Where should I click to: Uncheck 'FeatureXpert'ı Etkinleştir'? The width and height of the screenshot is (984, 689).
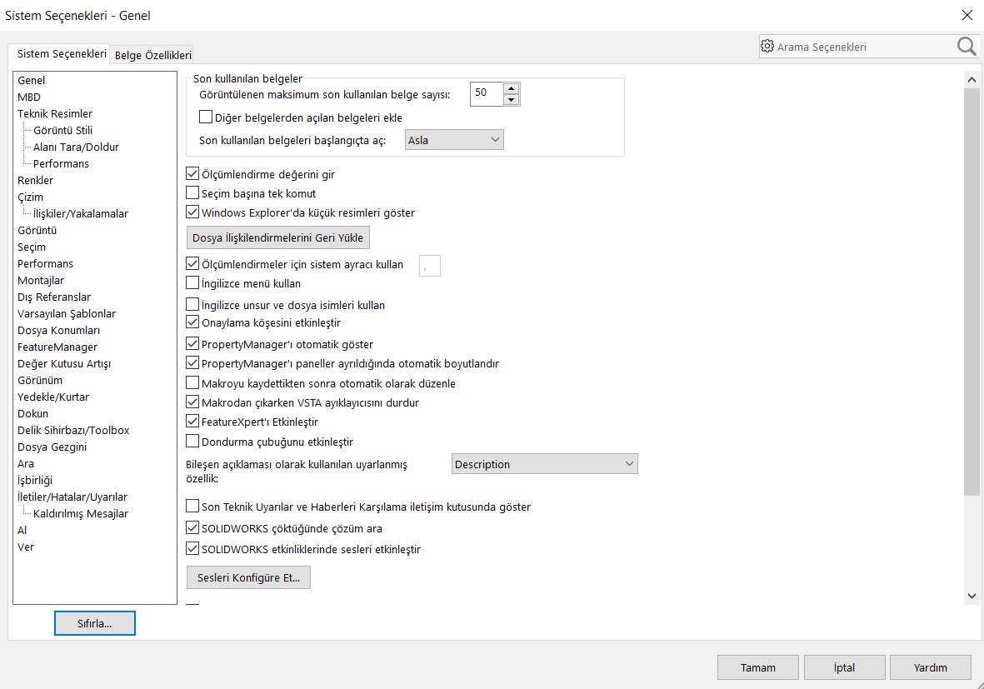tap(192, 421)
